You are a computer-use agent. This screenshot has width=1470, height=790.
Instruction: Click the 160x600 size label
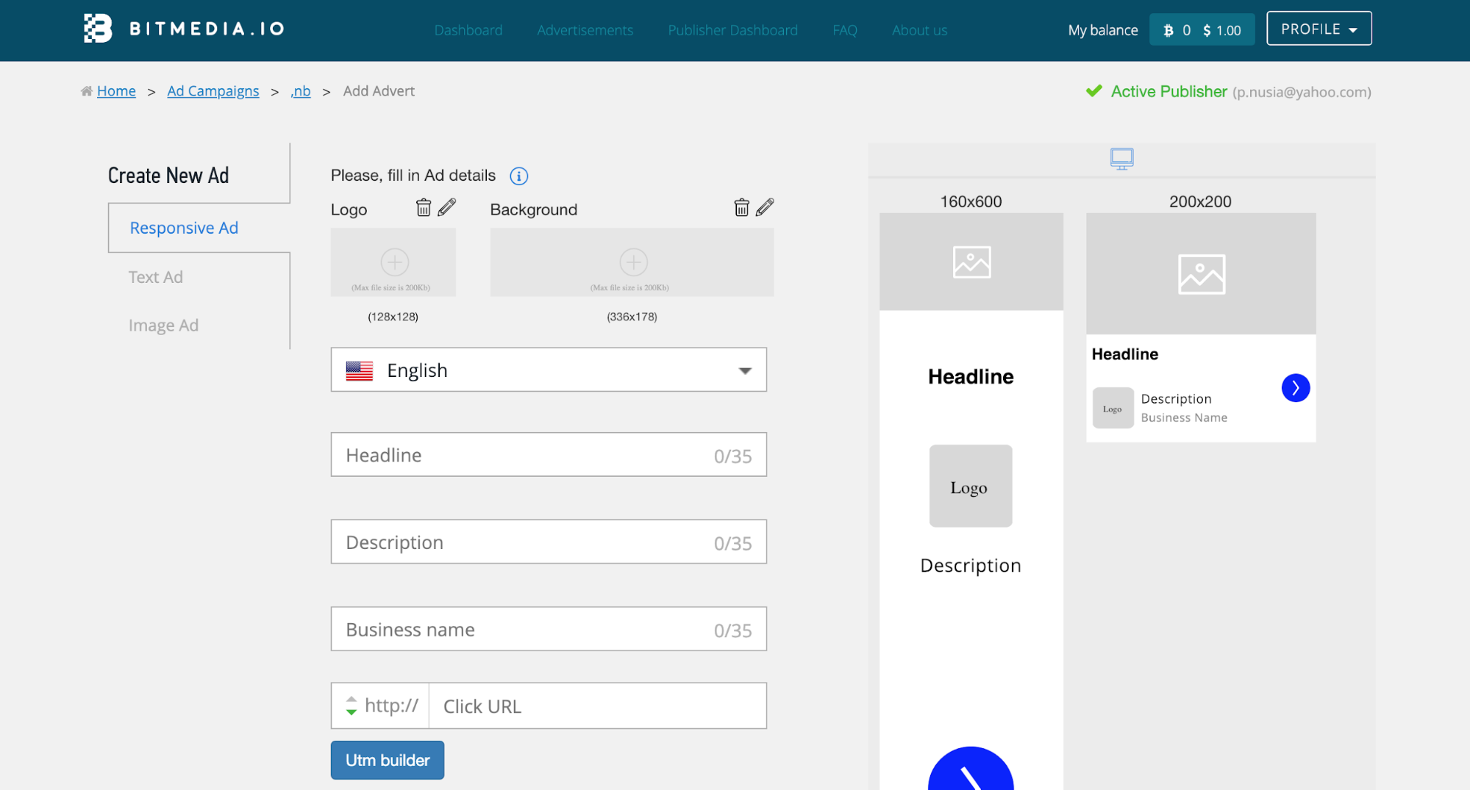(971, 201)
